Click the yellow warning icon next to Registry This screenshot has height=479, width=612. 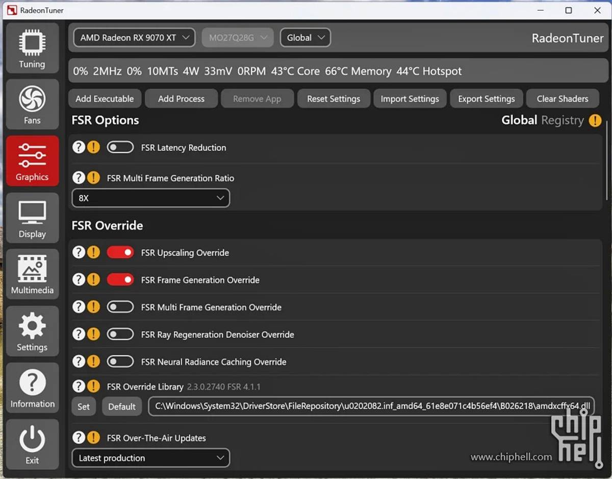pyautogui.click(x=595, y=121)
